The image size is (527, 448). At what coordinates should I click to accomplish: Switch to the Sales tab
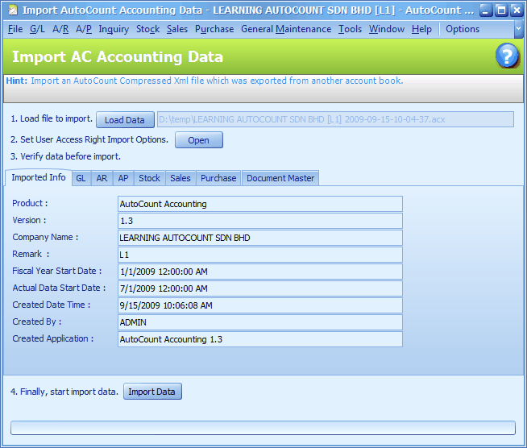[181, 178]
